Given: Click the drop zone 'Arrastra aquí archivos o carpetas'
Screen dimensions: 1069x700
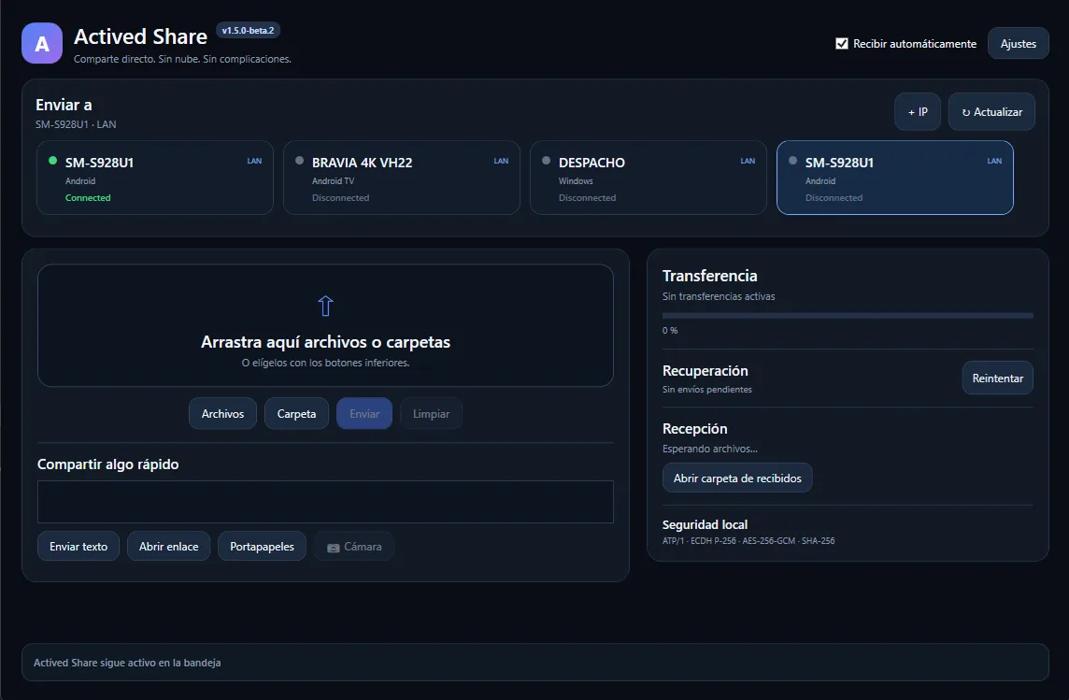Looking at the screenshot, I should pos(325,326).
